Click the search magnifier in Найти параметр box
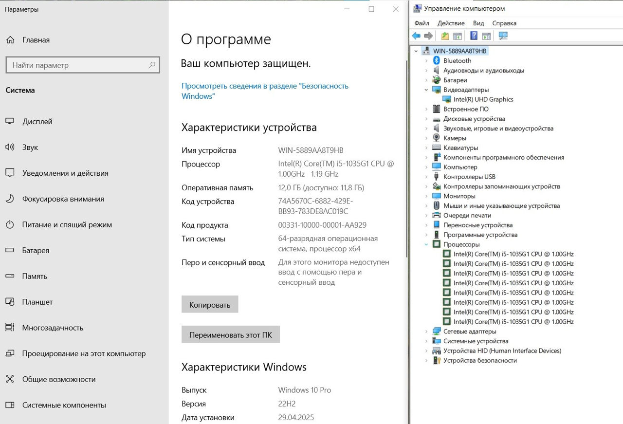The width and height of the screenshot is (623, 424). pos(152,65)
